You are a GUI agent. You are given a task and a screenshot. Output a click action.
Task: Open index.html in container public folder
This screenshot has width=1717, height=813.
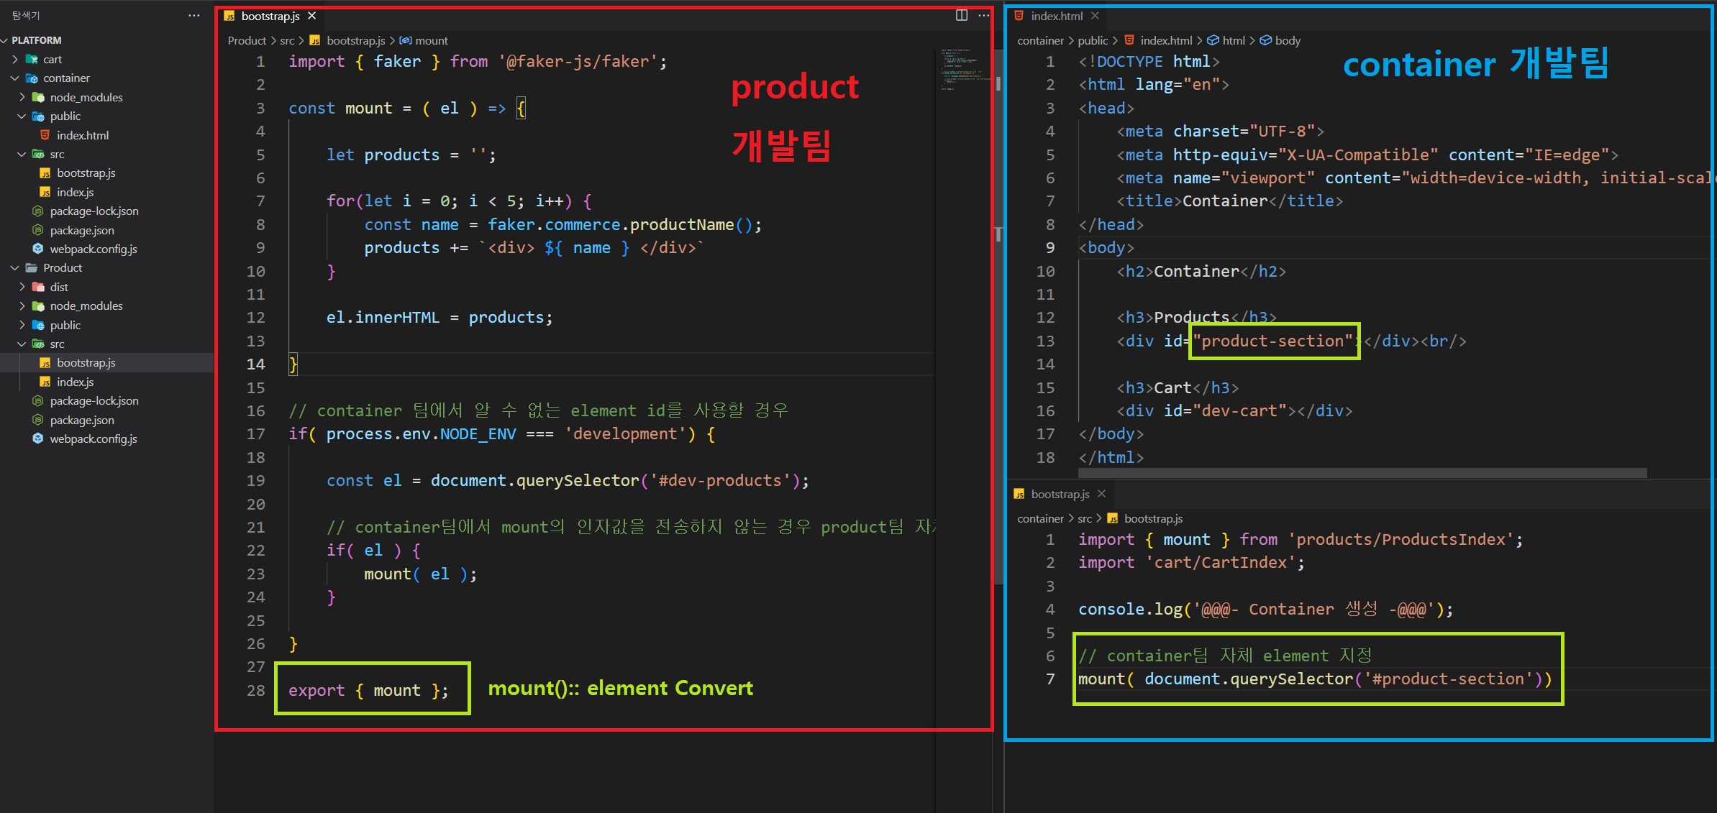(x=82, y=135)
